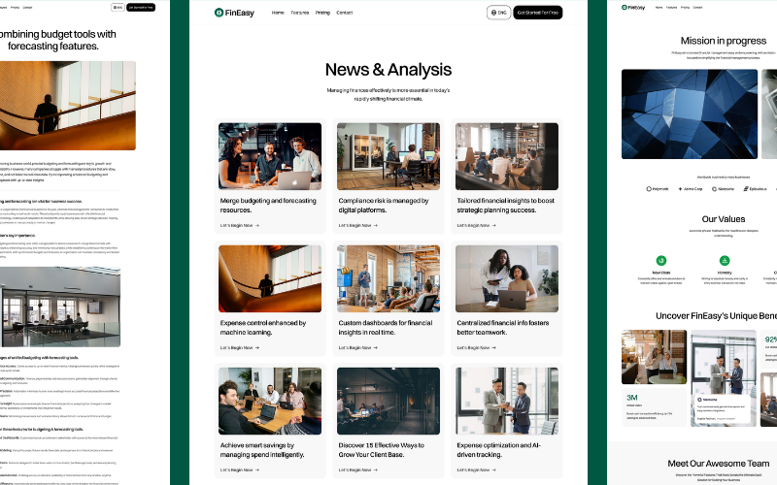Open Features in the center page navigation
The width and height of the screenshot is (777, 485).
300,13
